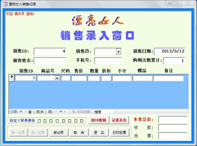Click the 售价 cell in subform row
Viewport: 197px width, 146px height.
coord(79,78)
